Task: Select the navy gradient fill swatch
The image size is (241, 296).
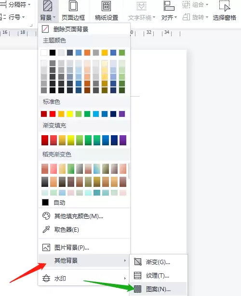Action: tap(114, 140)
